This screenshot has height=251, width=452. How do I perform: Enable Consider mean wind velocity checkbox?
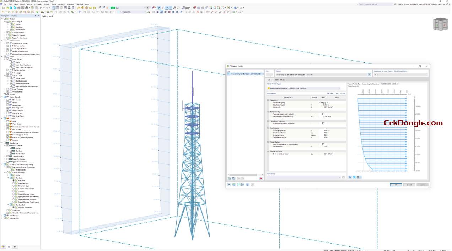click(323, 114)
